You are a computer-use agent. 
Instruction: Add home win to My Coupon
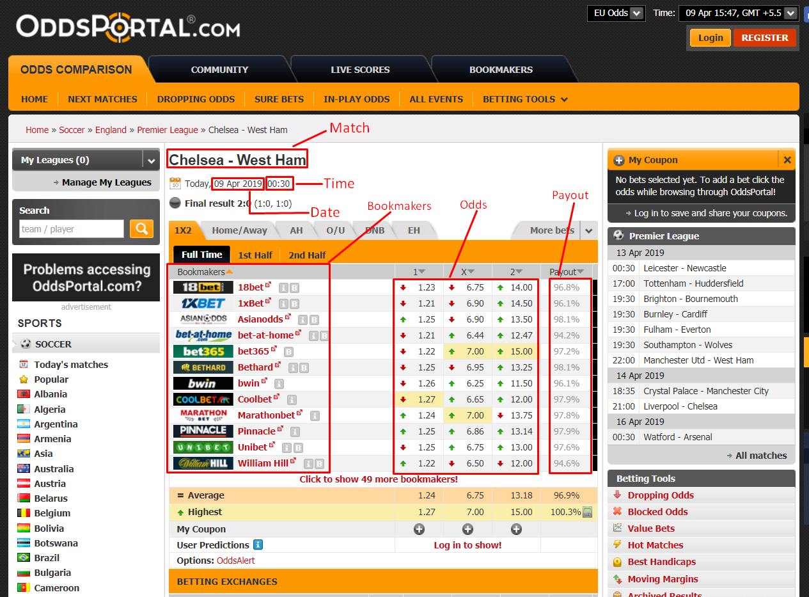click(419, 529)
